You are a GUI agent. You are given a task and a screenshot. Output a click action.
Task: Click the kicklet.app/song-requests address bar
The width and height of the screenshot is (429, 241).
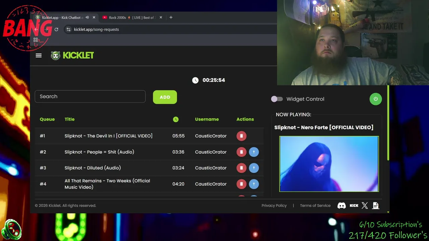pyautogui.click(x=96, y=29)
